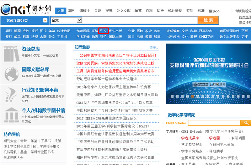Open the 工具书 link in blue bar
This screenshot has height=165, width=251.
[x=62, y=37]
